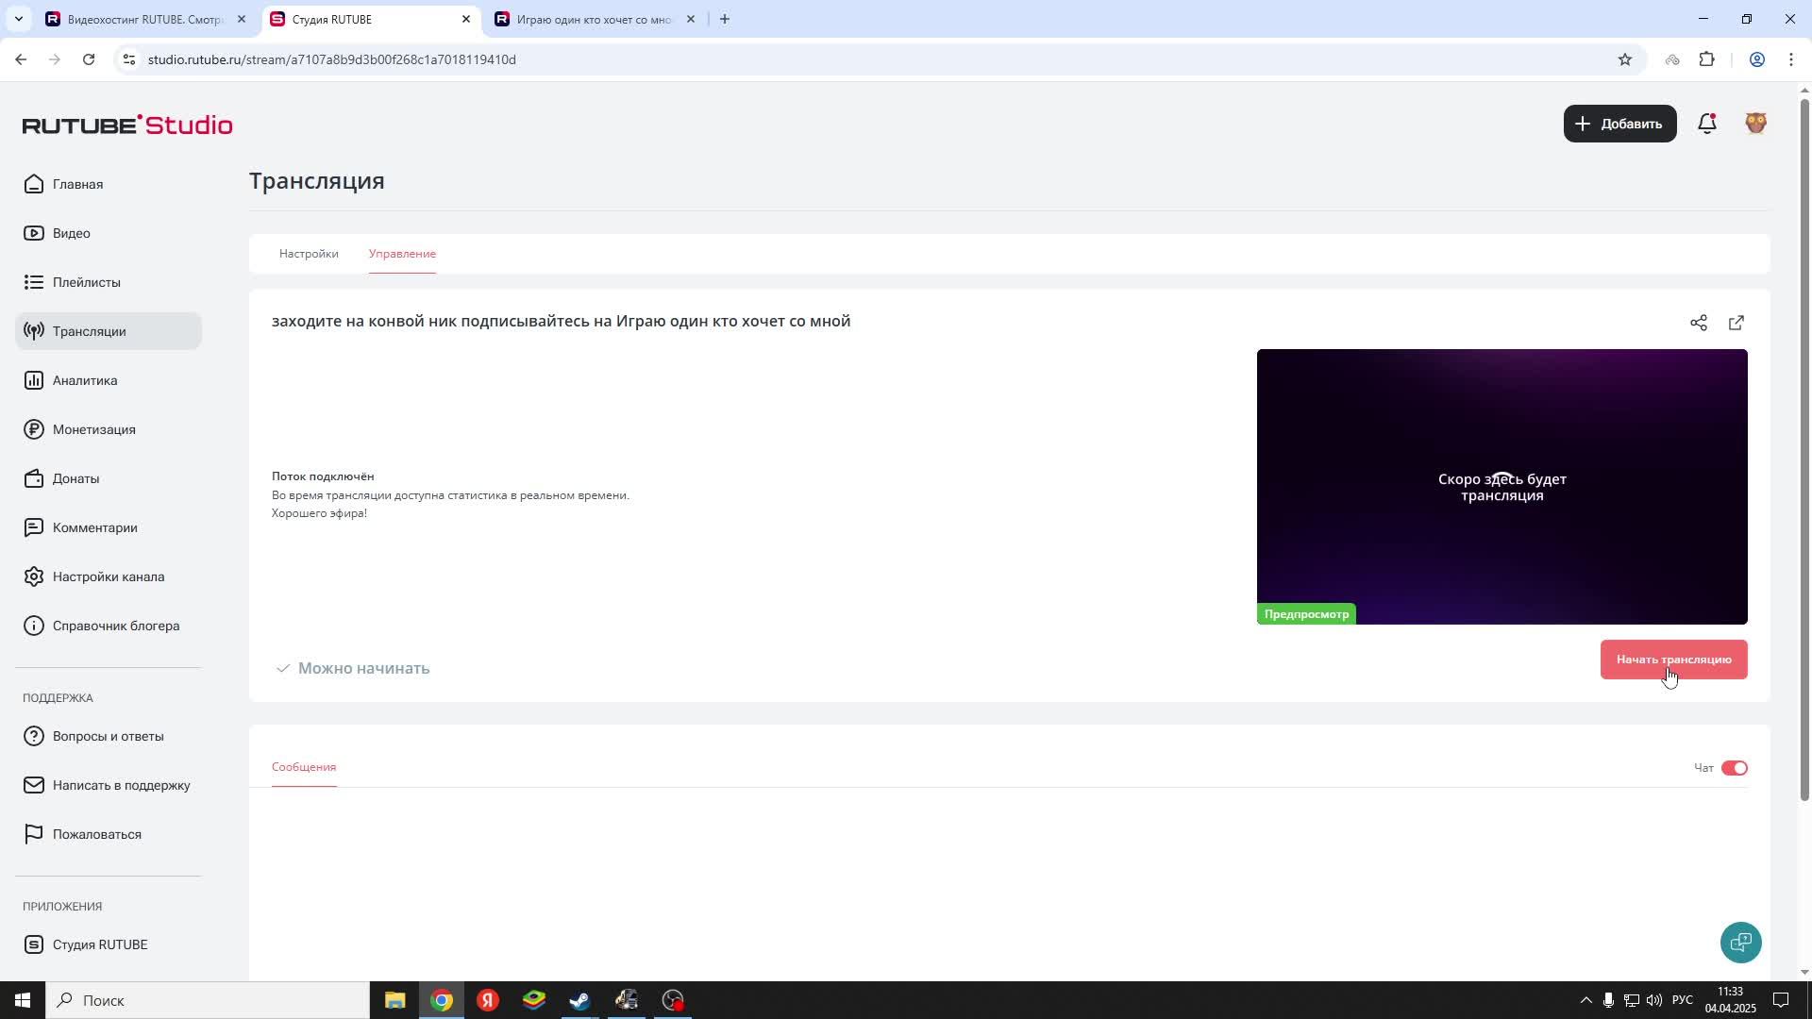Viewport: 1812px width, 1019px height.
Task: Open browser extensions puzzle icon
Action: pyautogui.click(x=1707, y=59)
